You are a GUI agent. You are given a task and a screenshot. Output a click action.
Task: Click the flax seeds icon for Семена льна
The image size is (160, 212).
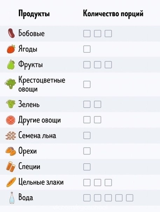coord(11,135)
